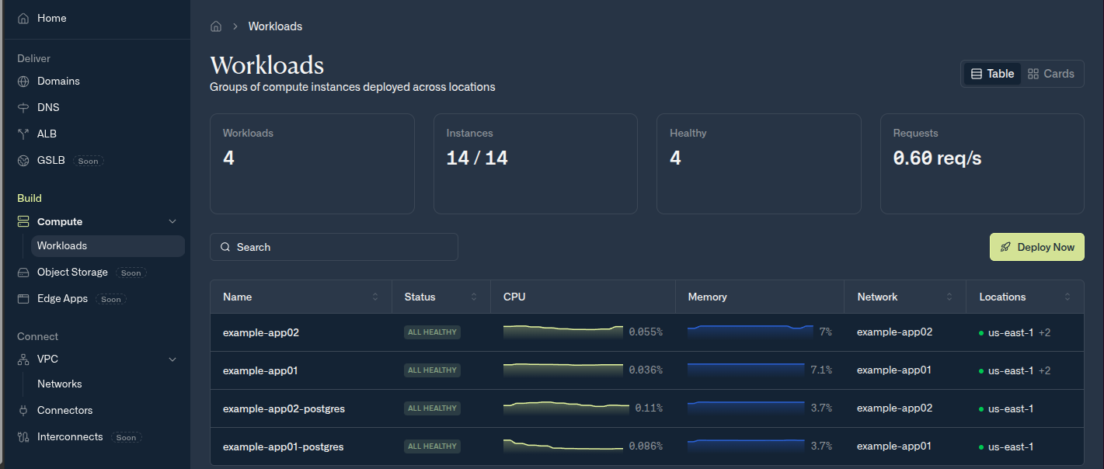Click the Home icon in the sidebar
1104x469 pixels.
point(23,18)
